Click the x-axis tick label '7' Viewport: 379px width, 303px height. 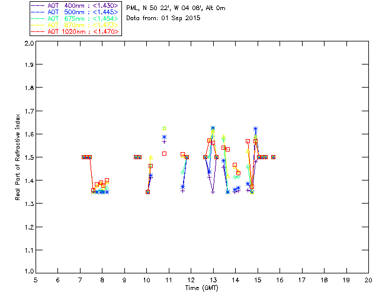click(x=80, y=280)
